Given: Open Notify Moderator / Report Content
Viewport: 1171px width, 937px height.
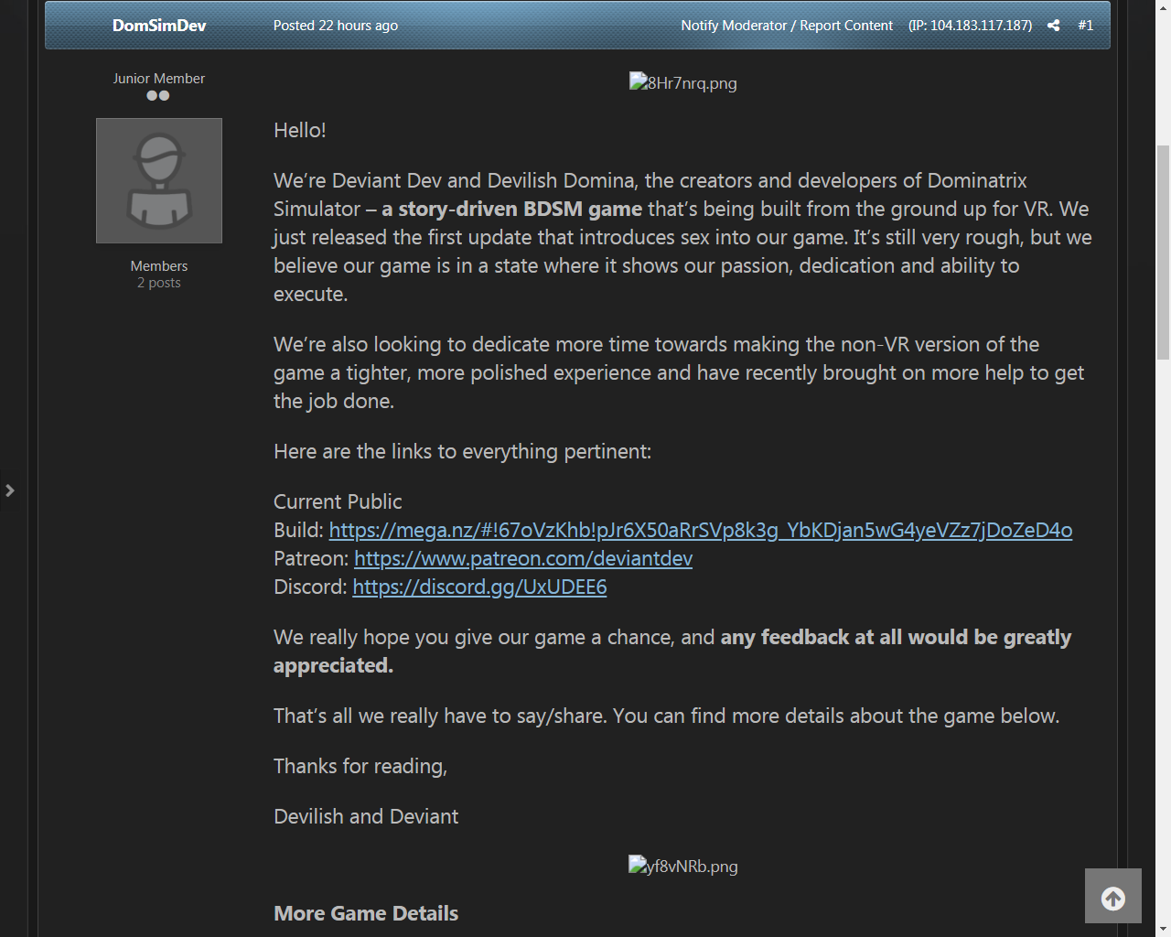Looking at the screenshot, I should (x=787, y=26).
